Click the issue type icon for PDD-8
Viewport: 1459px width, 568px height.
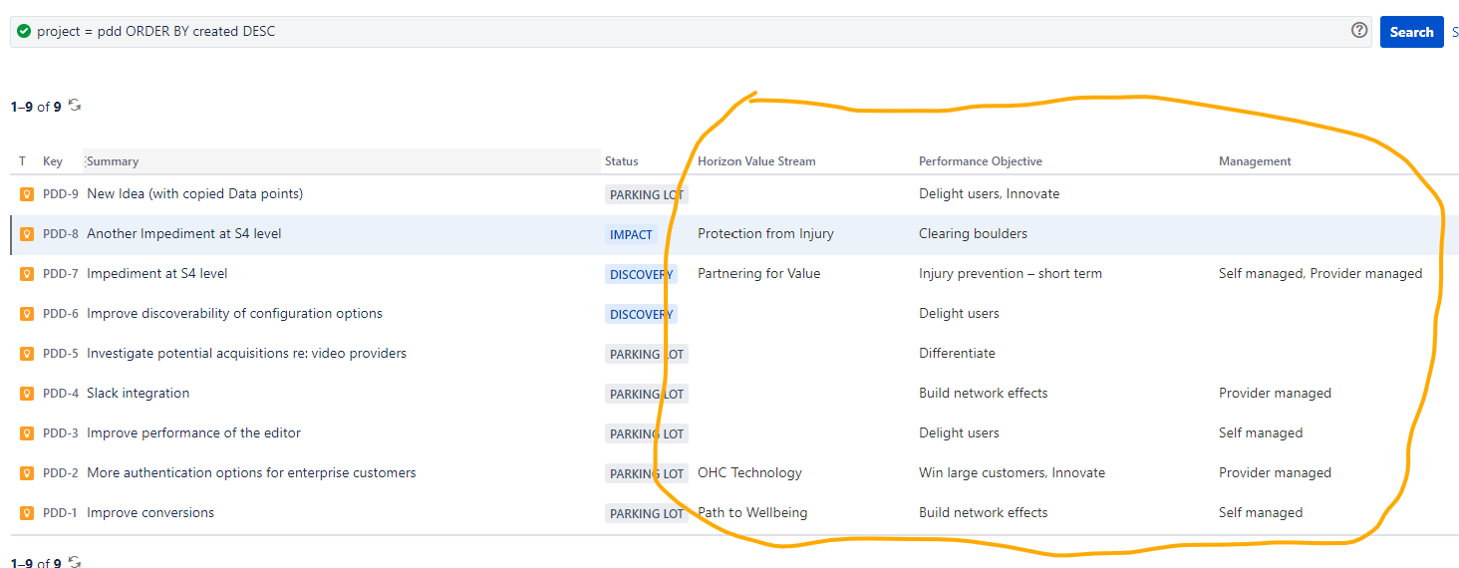(x=27, y=234)
